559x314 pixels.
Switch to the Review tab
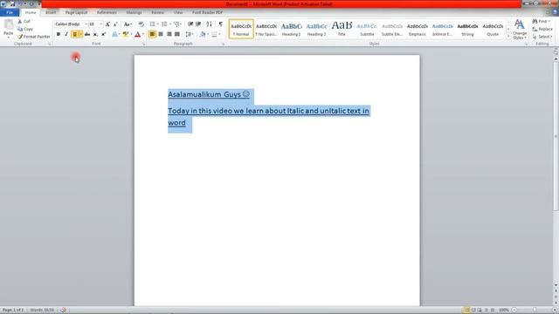157,12
